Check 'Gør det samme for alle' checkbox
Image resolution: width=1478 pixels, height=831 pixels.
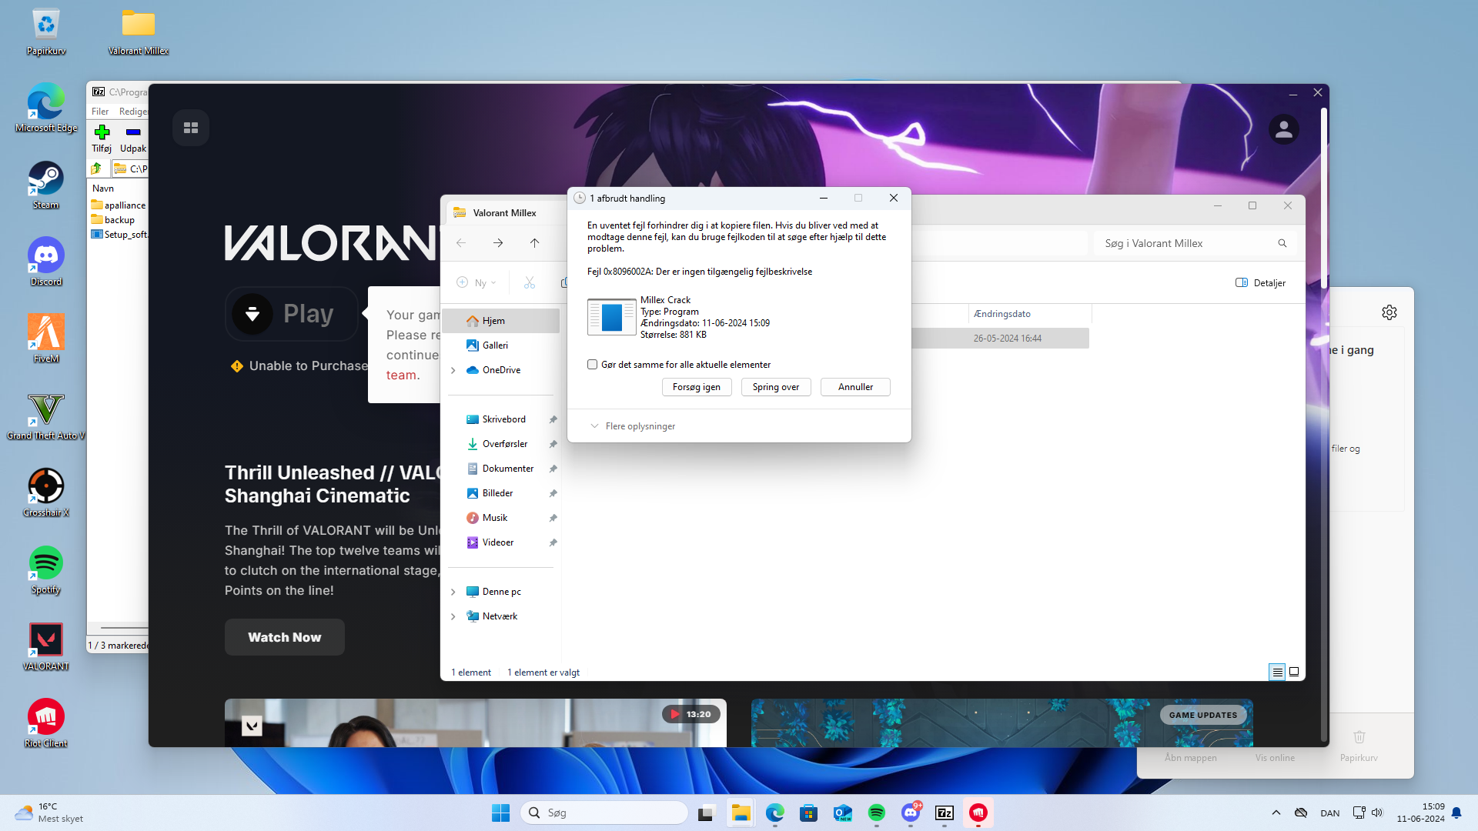coord(593,365)
